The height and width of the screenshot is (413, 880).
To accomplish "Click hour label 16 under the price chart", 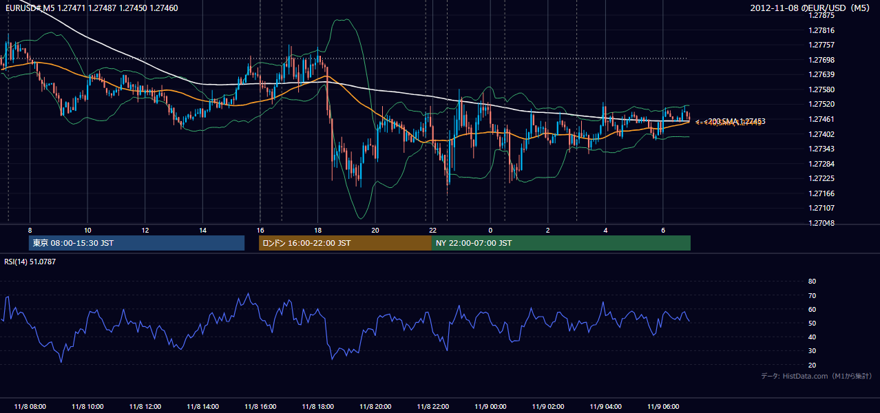I will pyautogui.click(x=260, y=230).
